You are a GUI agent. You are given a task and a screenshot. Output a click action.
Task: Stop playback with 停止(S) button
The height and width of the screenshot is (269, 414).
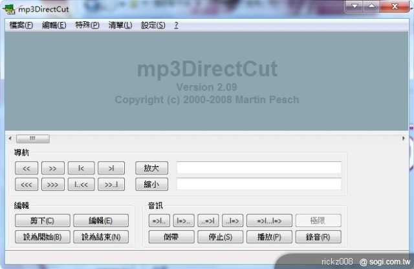tap(221, 237)
